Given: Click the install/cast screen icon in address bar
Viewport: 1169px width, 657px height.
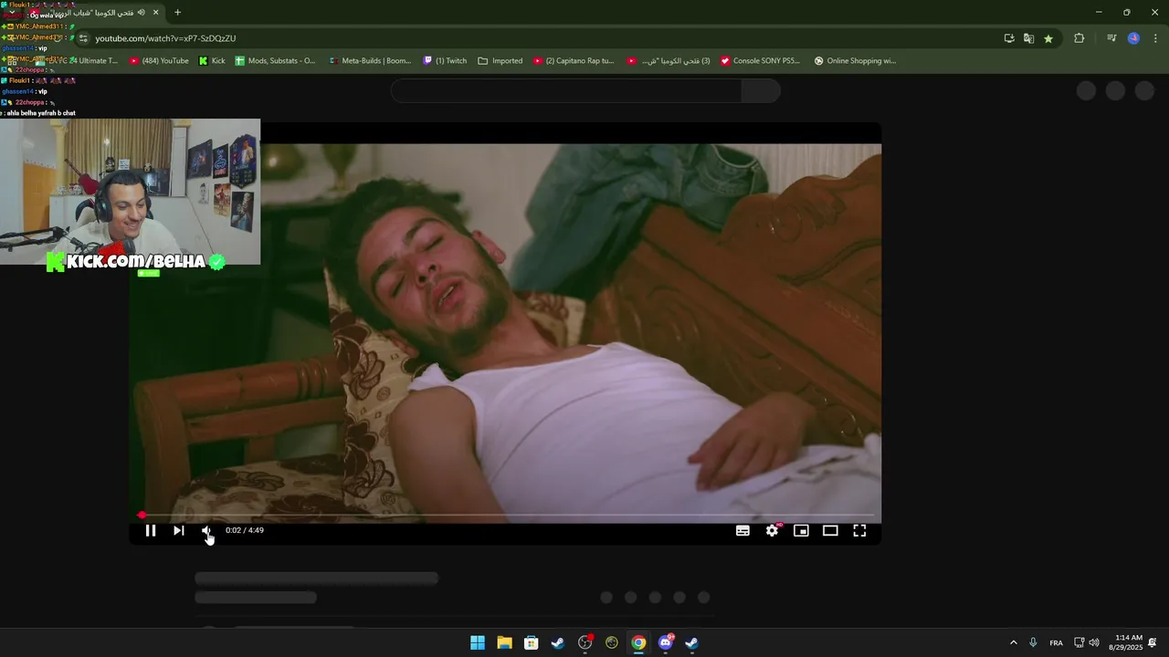Looking at the screenshot, I should [1009, 38].
